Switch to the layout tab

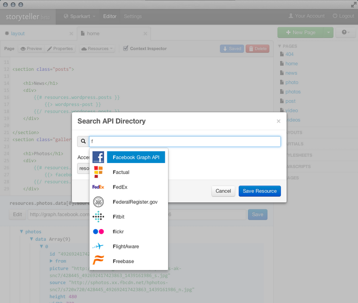click(18, 34)
